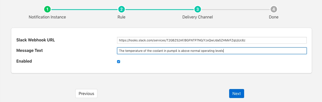The image size is (322, 102).
Task: Disable the Enabled checkbox
Action: (119, 62)
